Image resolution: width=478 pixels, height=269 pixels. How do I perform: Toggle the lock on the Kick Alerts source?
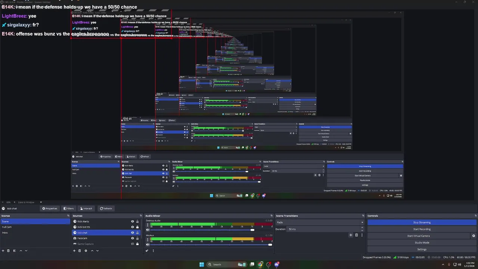pos(137,222)
